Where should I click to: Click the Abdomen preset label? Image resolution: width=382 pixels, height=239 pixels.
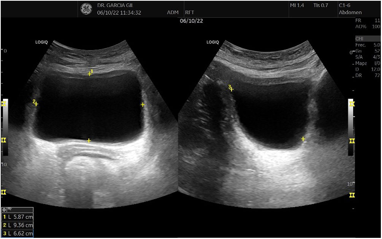350,12
